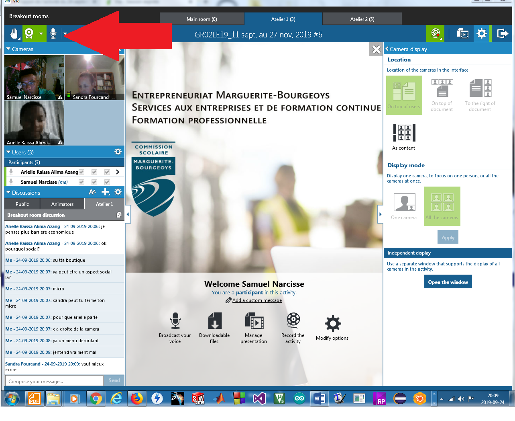Select Samuel Narcisse camera thumbnail
The image size is (515, 421).
click(x=34, y=78)
